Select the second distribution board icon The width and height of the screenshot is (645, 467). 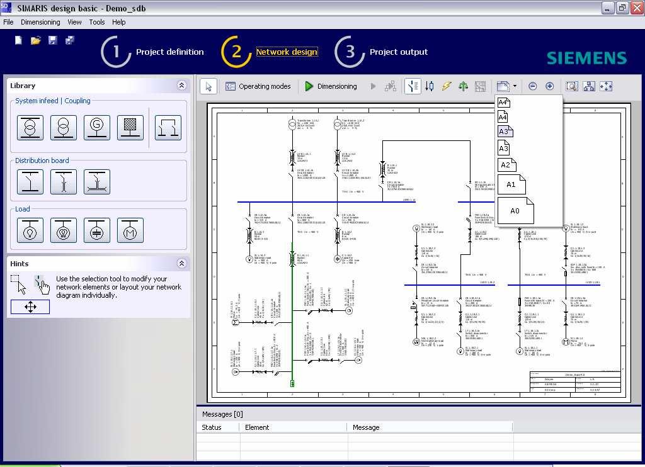pyautogui.click(x=64, y=181)
